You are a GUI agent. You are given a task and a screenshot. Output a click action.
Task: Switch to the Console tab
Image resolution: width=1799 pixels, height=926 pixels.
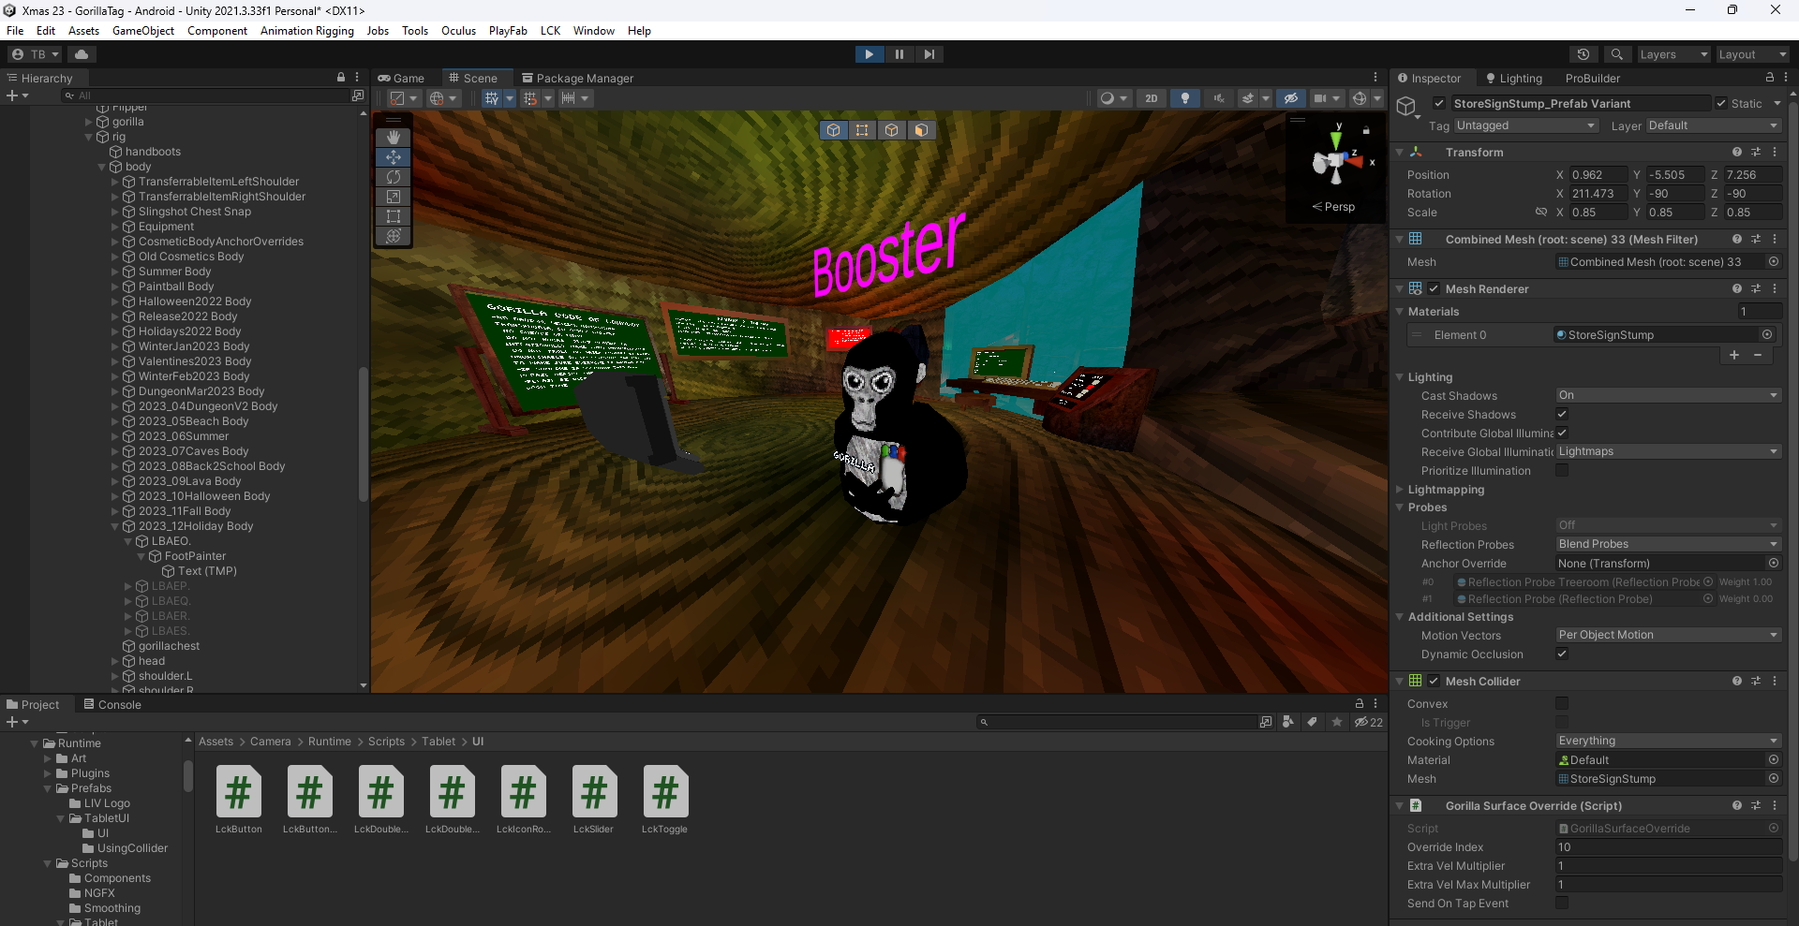(112, 704)
